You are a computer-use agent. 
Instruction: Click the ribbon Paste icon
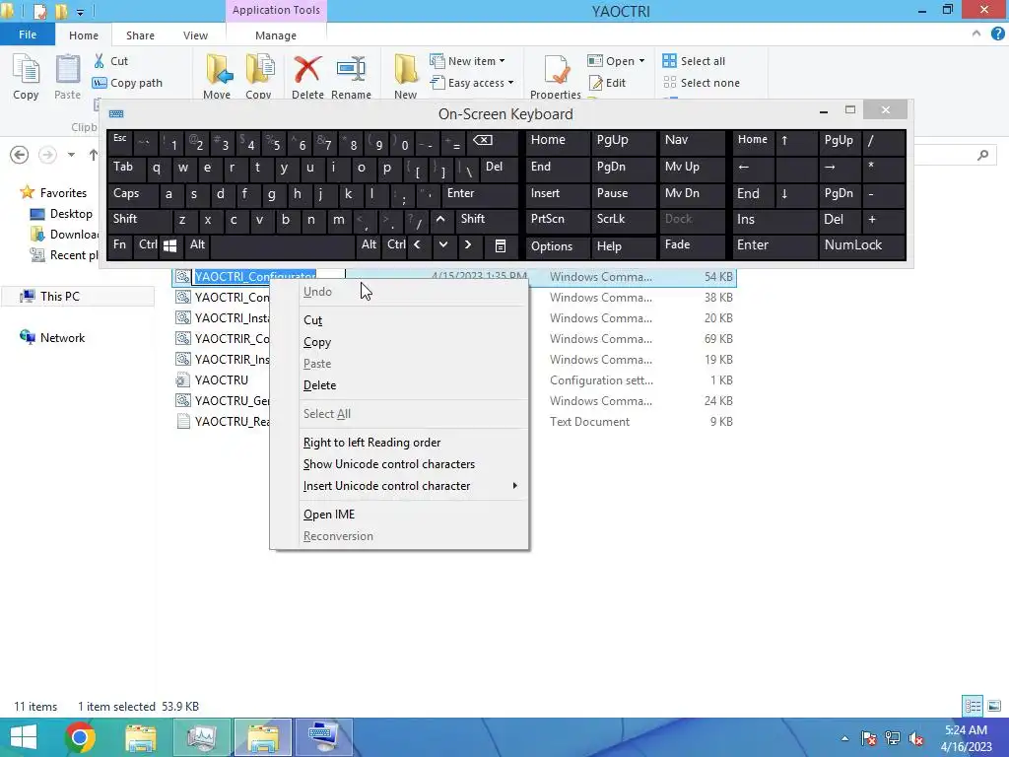[x=68, y=70]
